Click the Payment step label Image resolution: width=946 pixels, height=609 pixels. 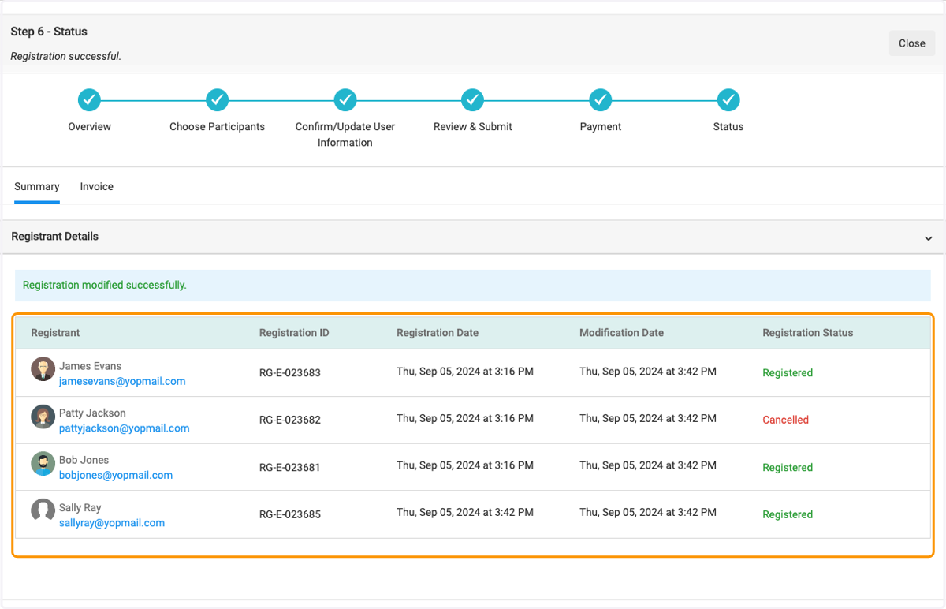coord(601,126)
